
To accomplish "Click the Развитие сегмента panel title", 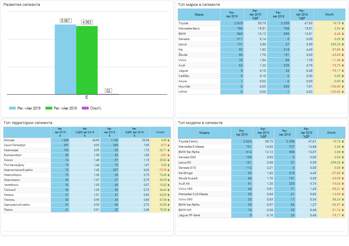I will click(22, 5).
